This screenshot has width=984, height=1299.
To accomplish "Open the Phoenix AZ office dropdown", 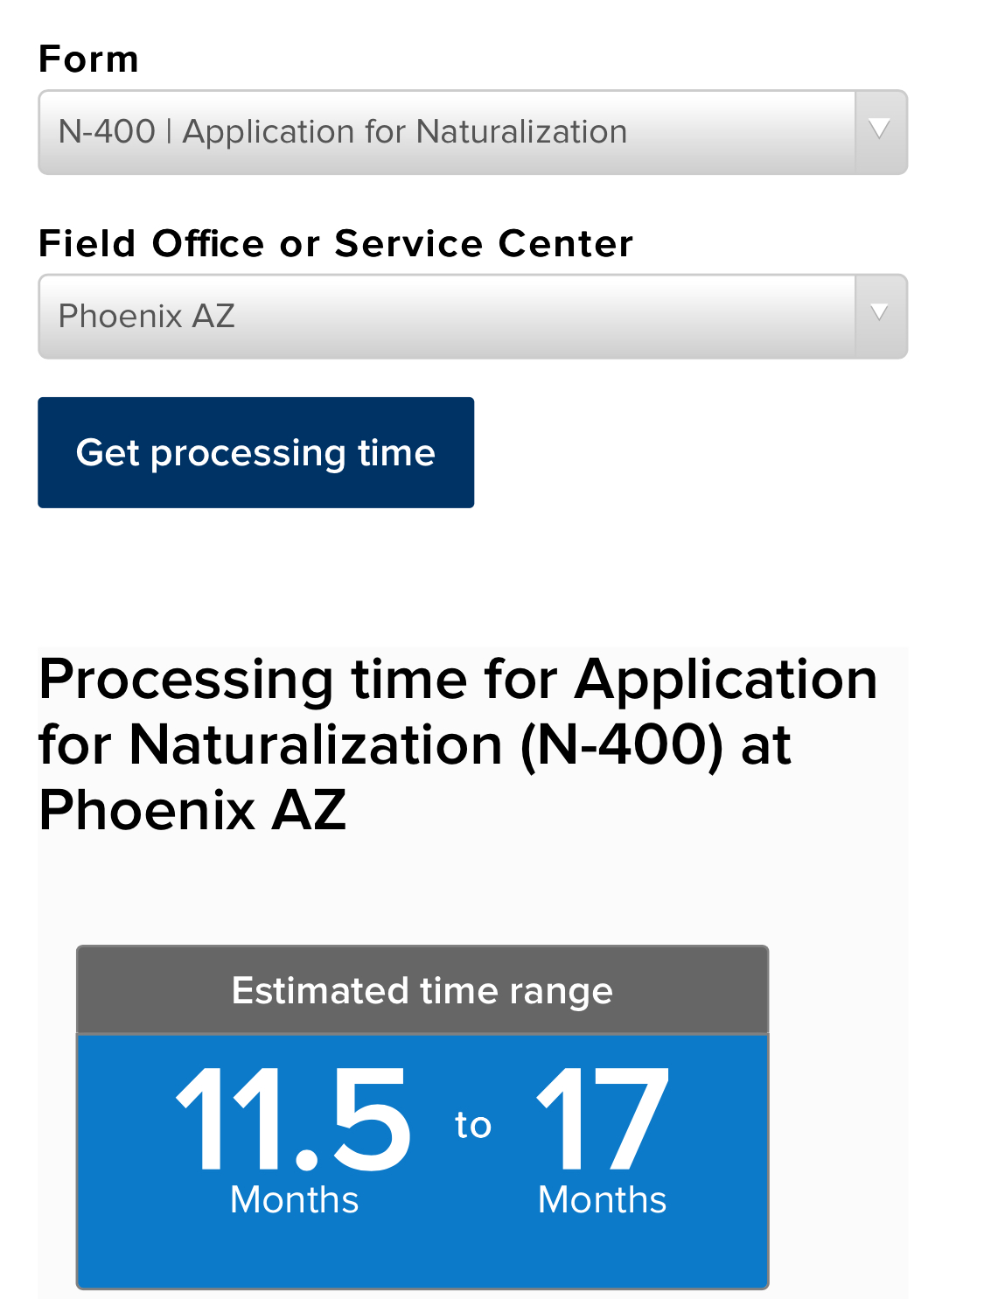I will pos(472,317).
